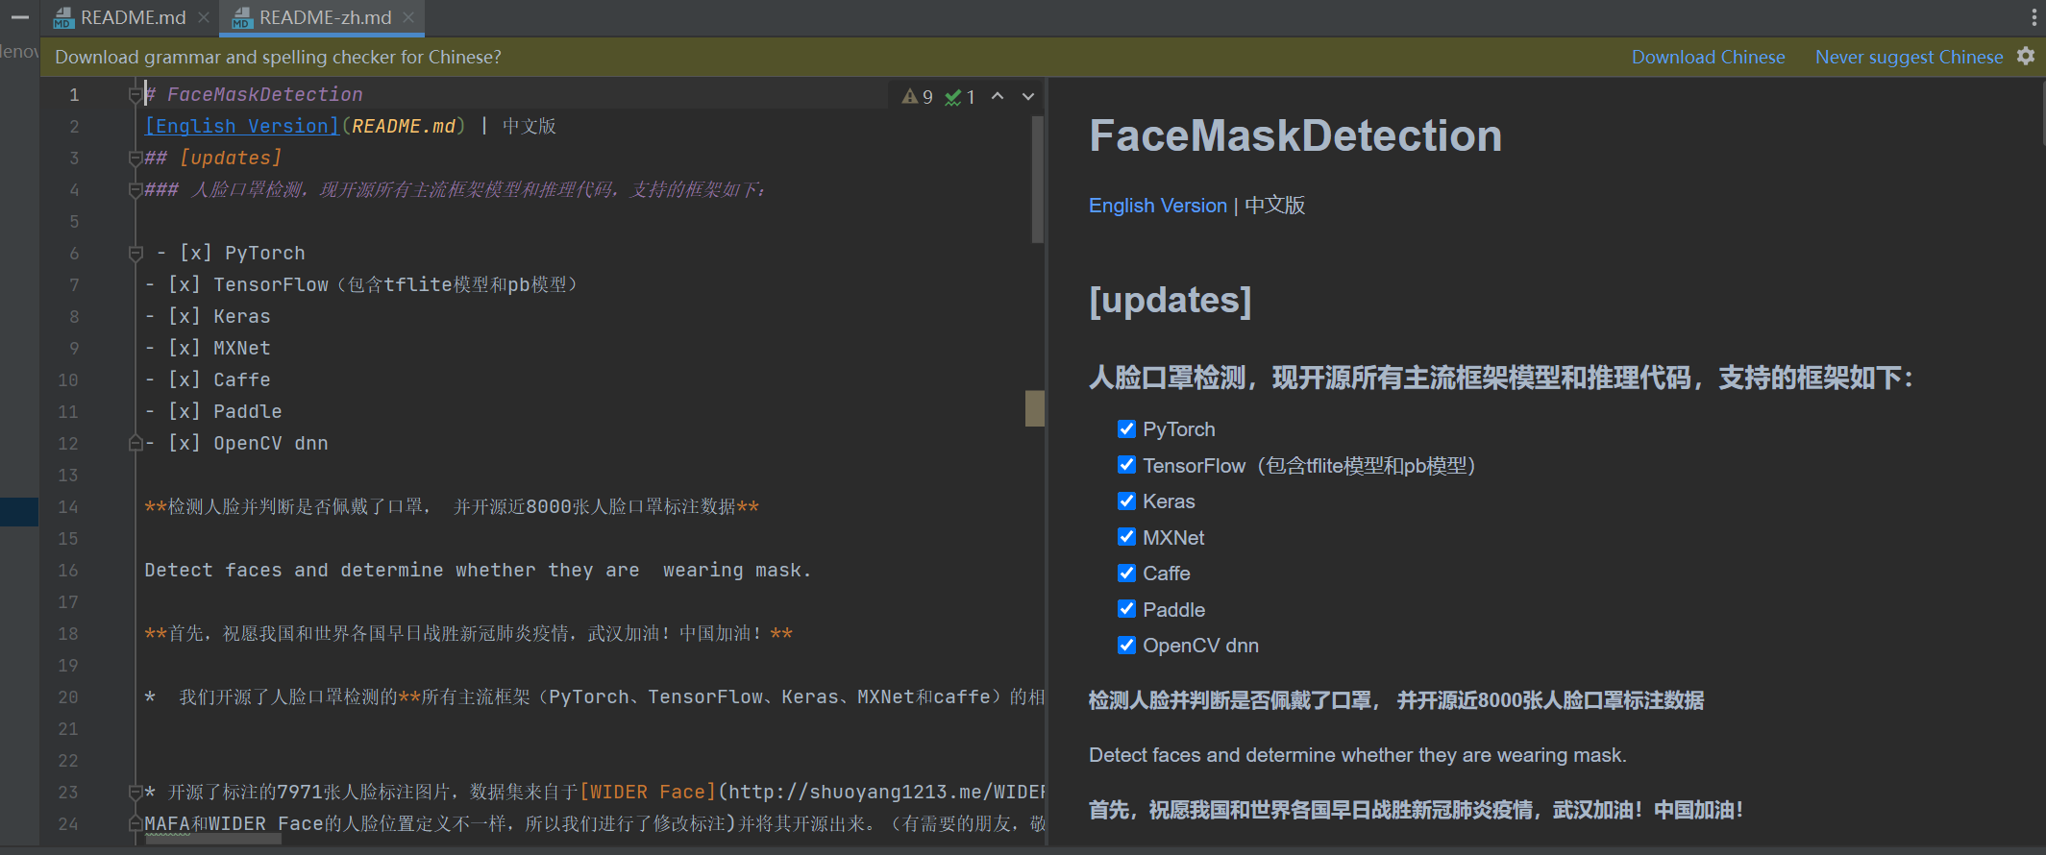2046x855 pixels.
Task: Click the [updates] heading in preview
Action: pos(1171,300)
